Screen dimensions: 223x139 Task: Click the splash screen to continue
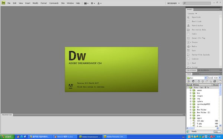click(x=111, y=70)
